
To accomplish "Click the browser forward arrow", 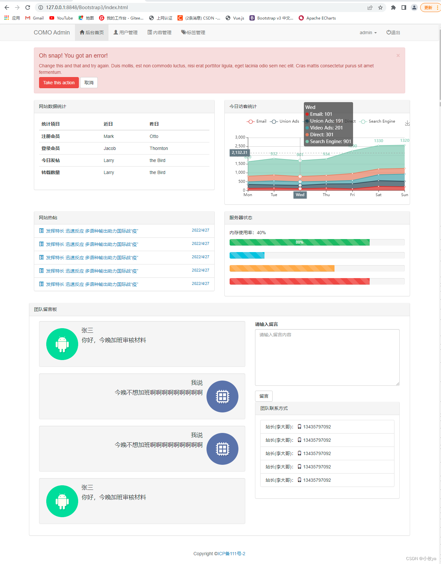I will 17,7.
